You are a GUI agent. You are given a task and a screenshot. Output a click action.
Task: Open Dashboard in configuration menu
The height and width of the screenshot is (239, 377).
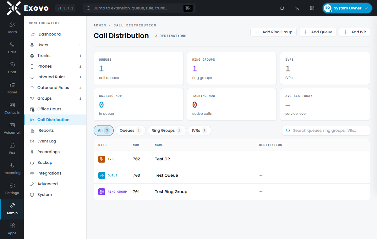click(x=55, y=34)
